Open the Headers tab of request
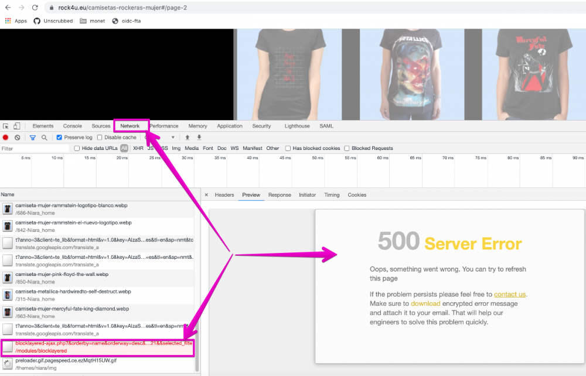The width and height of the screenshot is (586, 376). (x=224, y=195)
